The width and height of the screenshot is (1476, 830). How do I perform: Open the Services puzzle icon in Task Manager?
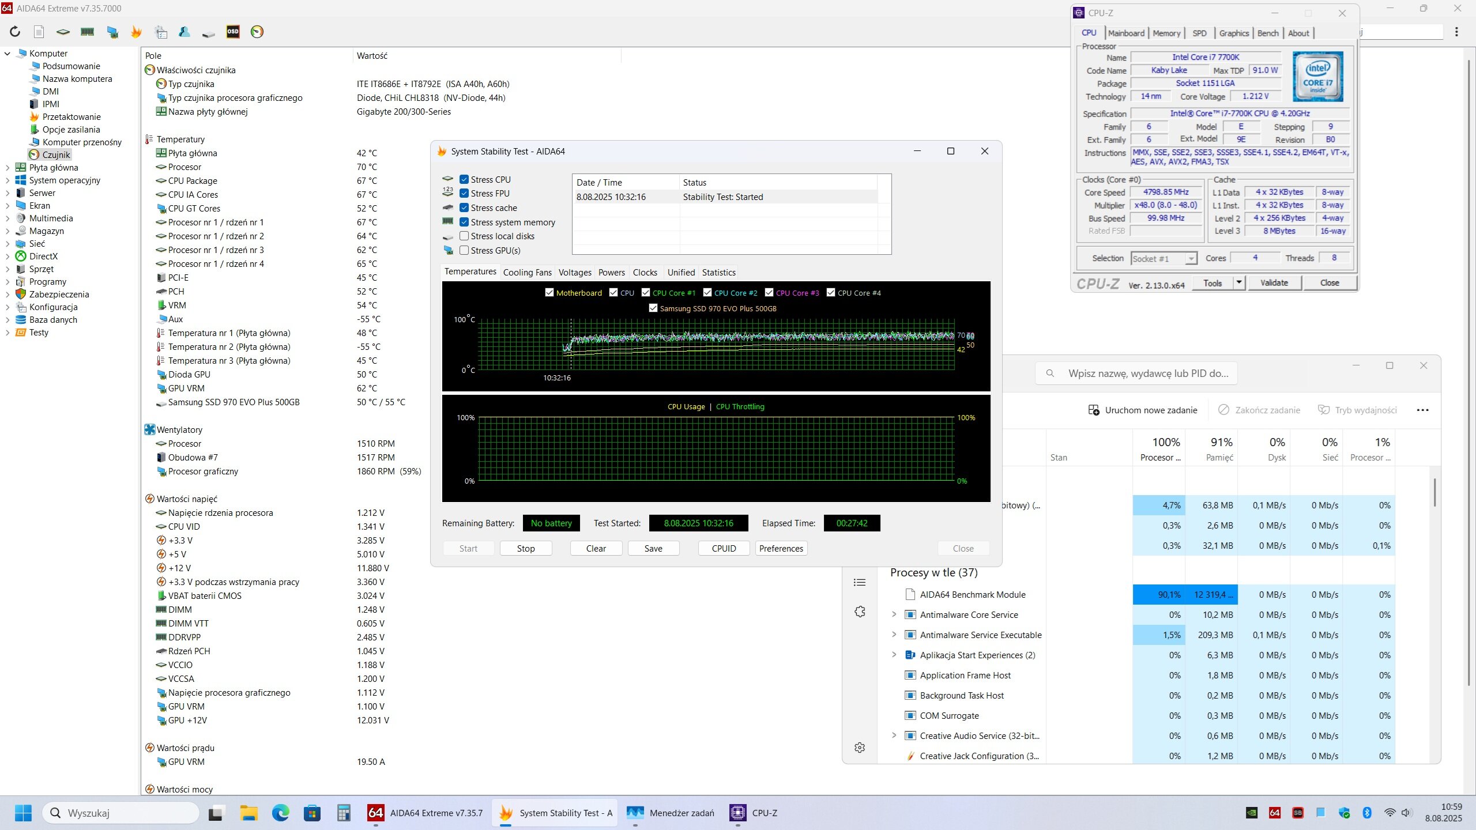pyautogui.click(x=860, y=612)
